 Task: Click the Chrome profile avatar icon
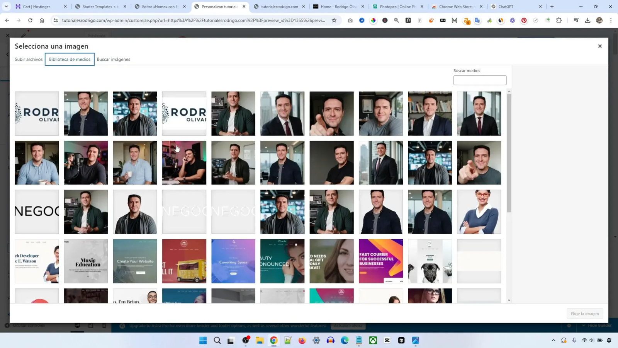click(599, 20)
